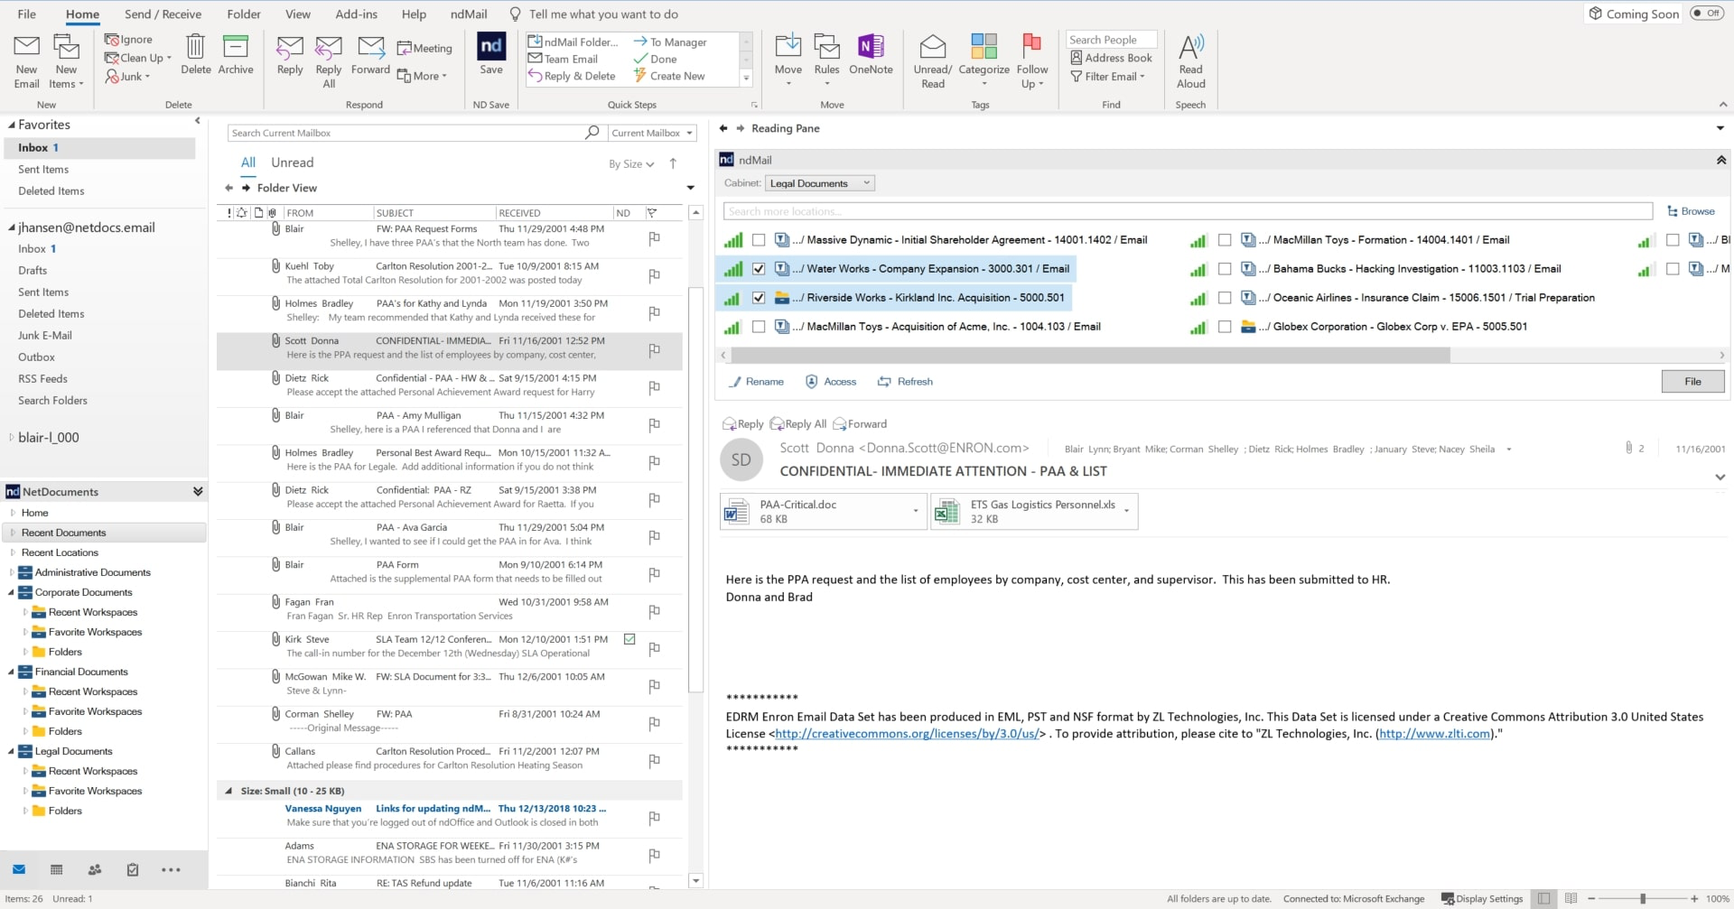
Task: Open Mail view in bottom navigation
Action: click(19, 869)
